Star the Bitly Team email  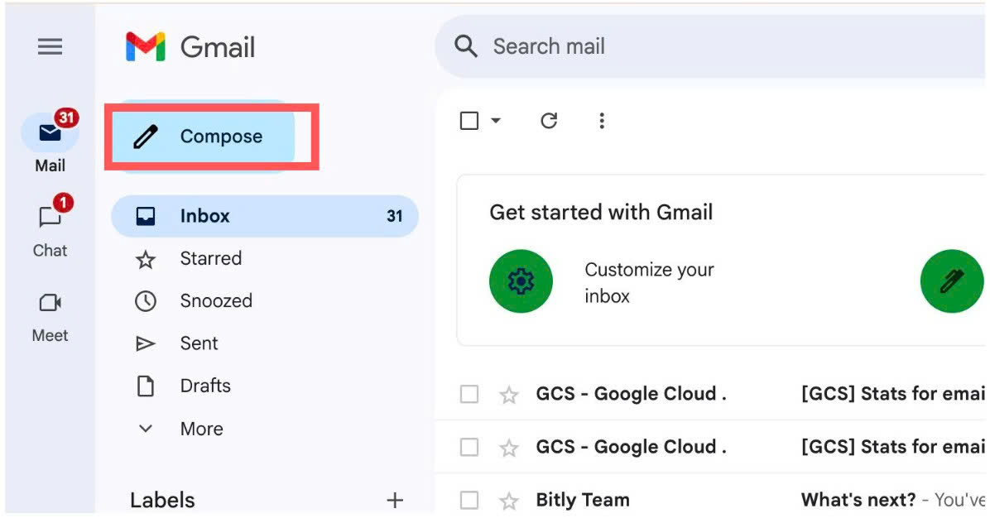pos(509,501)
